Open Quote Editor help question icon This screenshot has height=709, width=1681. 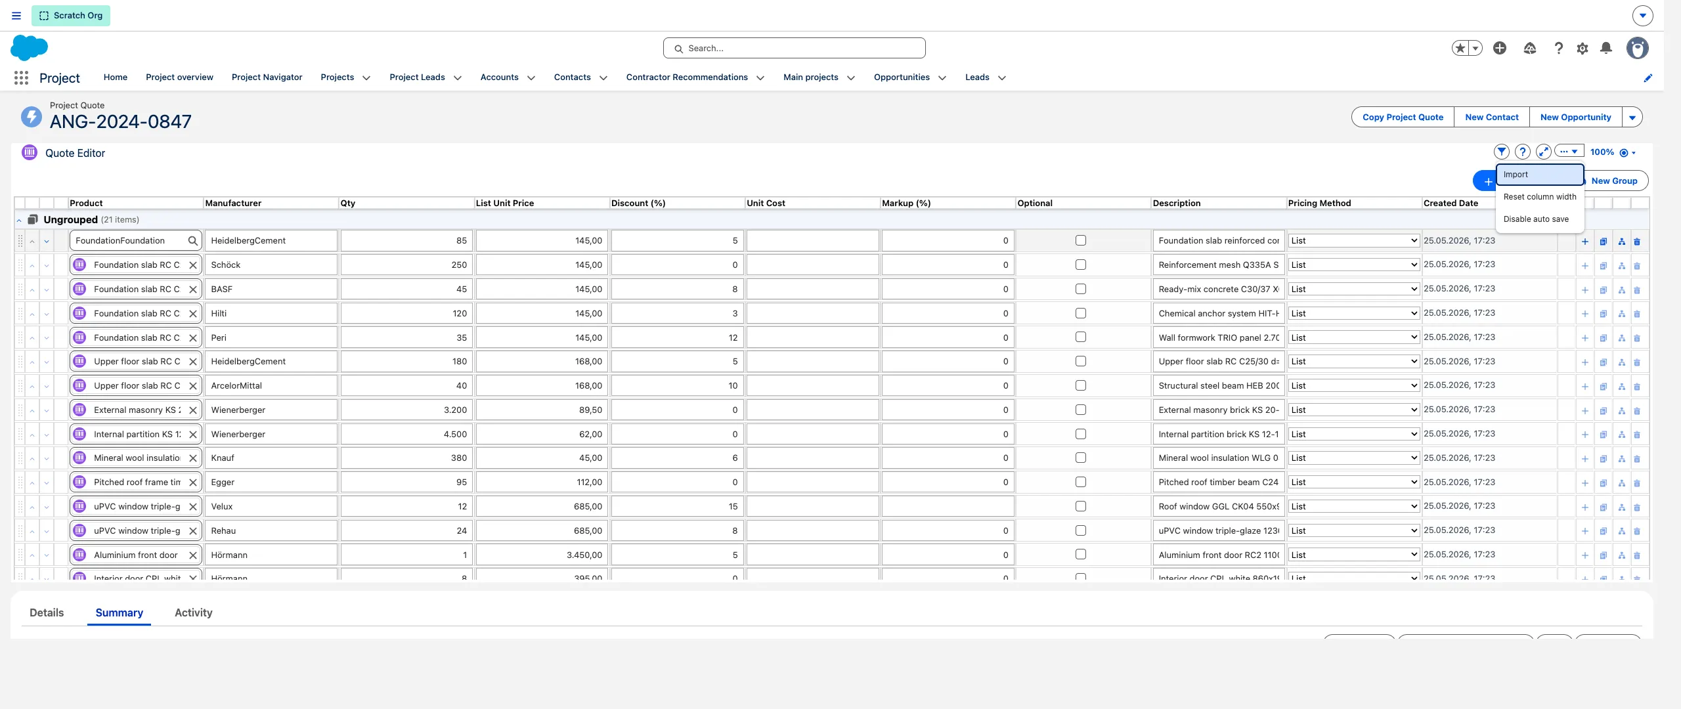click(1522, 152)
